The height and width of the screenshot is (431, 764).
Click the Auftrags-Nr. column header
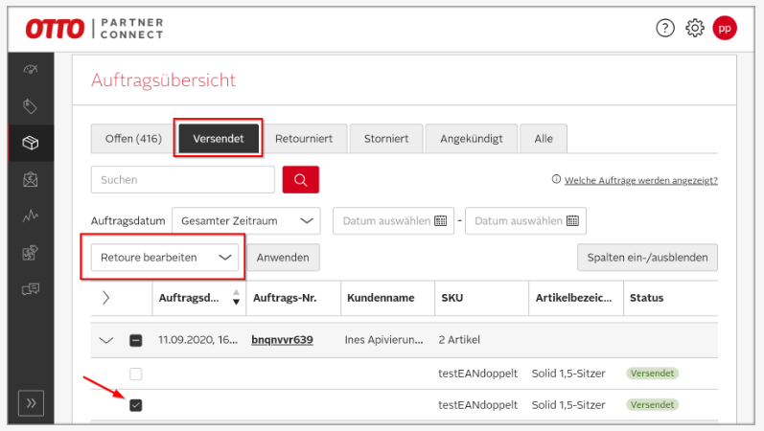click(285, 298)
